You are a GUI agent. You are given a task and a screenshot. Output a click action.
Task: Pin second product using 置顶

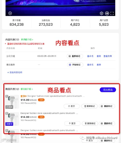point(72,123)
